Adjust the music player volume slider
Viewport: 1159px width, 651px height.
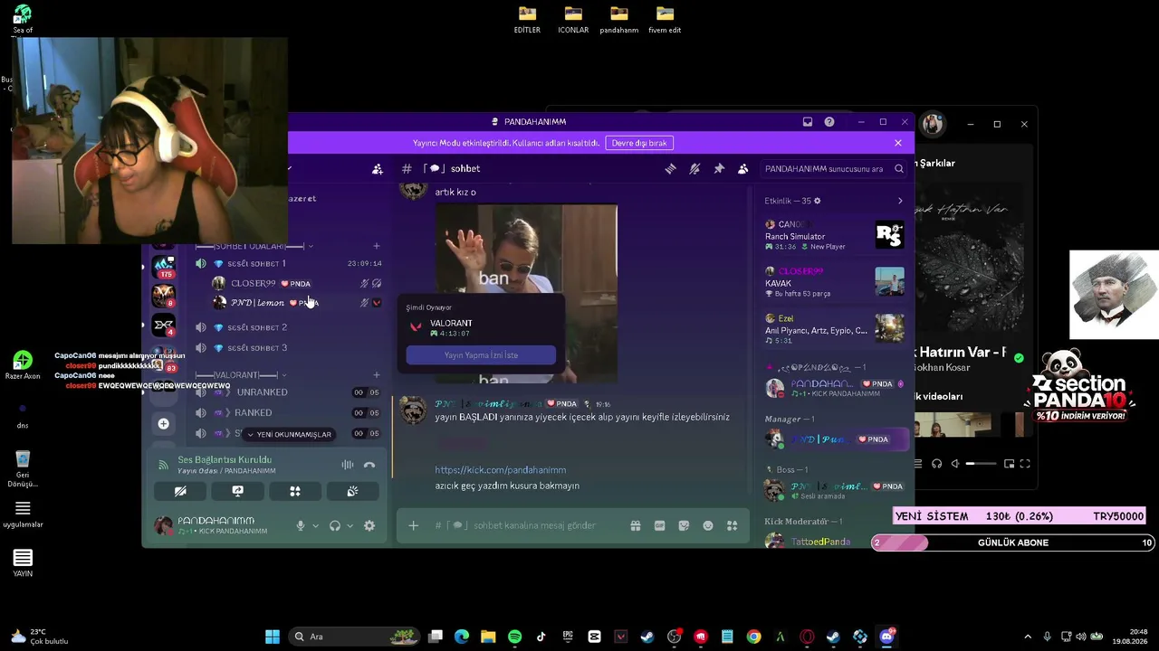[982, 464]
